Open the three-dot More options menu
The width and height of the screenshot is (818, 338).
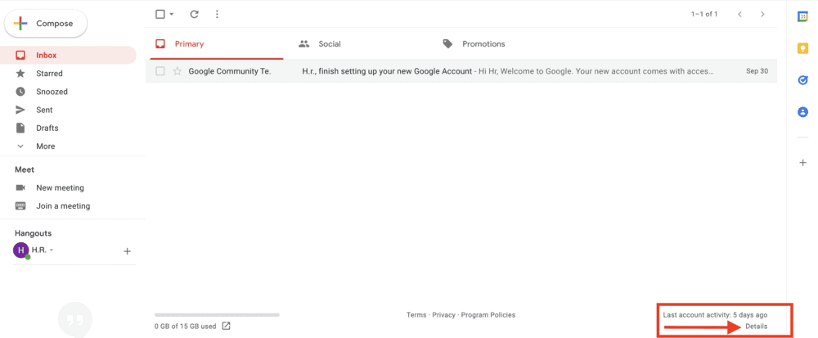[x=218, y=14]
